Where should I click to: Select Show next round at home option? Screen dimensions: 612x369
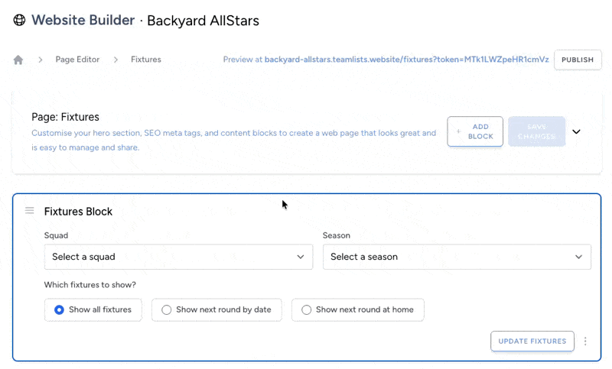357,309
